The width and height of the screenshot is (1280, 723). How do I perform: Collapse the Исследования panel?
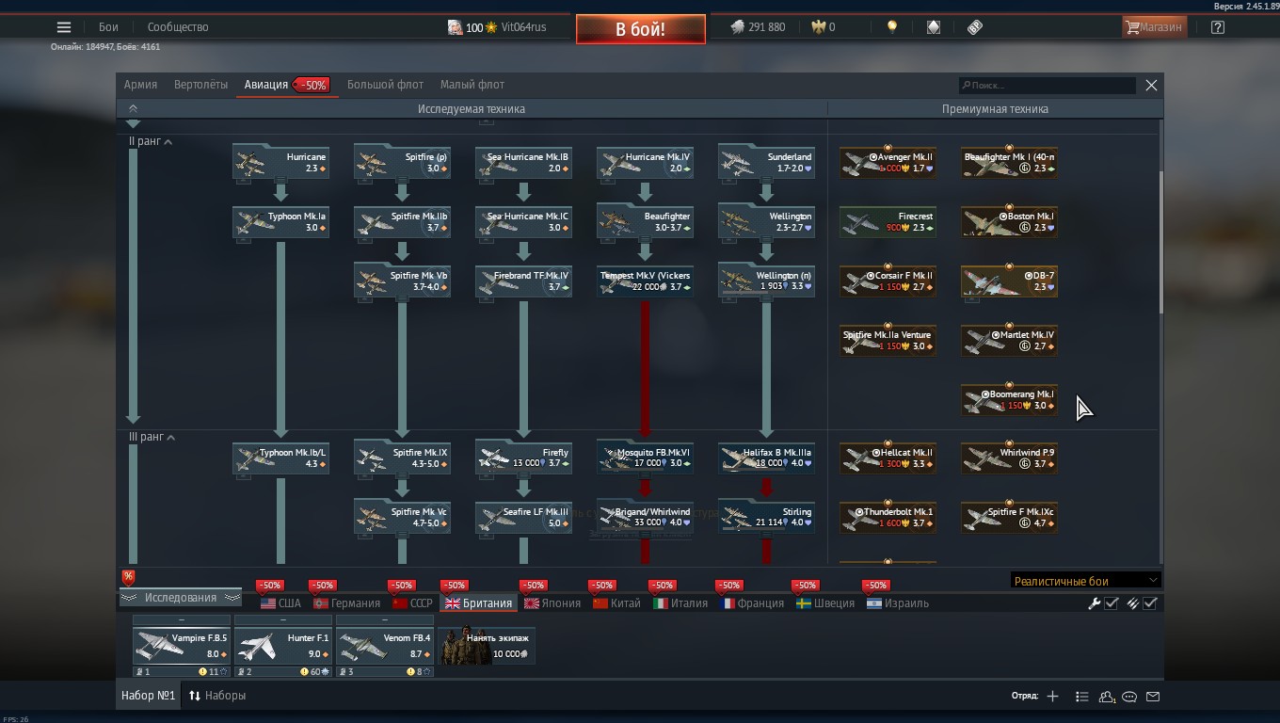pos(181,598)
